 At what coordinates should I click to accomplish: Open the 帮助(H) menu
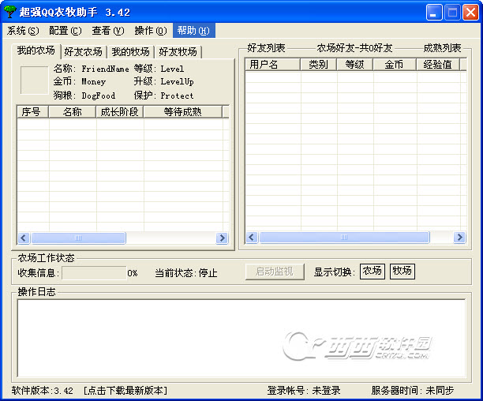(194, 31)
